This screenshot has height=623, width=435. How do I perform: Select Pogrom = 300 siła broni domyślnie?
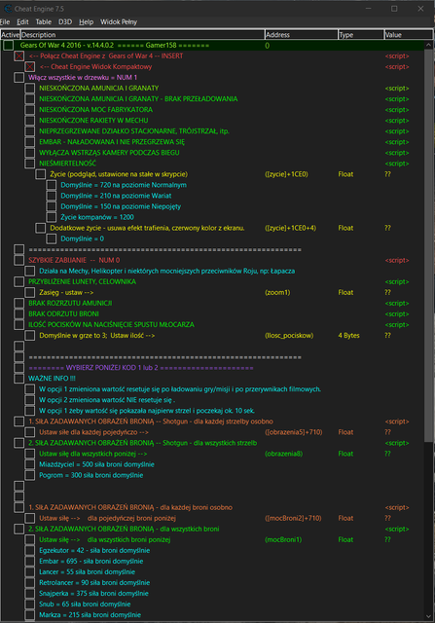(x=91, y=475)
